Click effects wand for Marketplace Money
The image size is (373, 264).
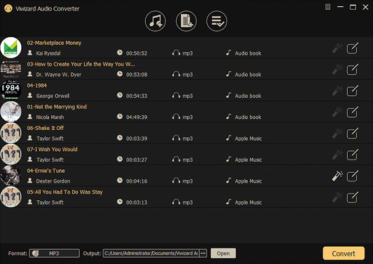click(337, 48)
